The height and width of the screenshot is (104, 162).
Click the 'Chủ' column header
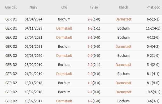[x=64, y=7]
